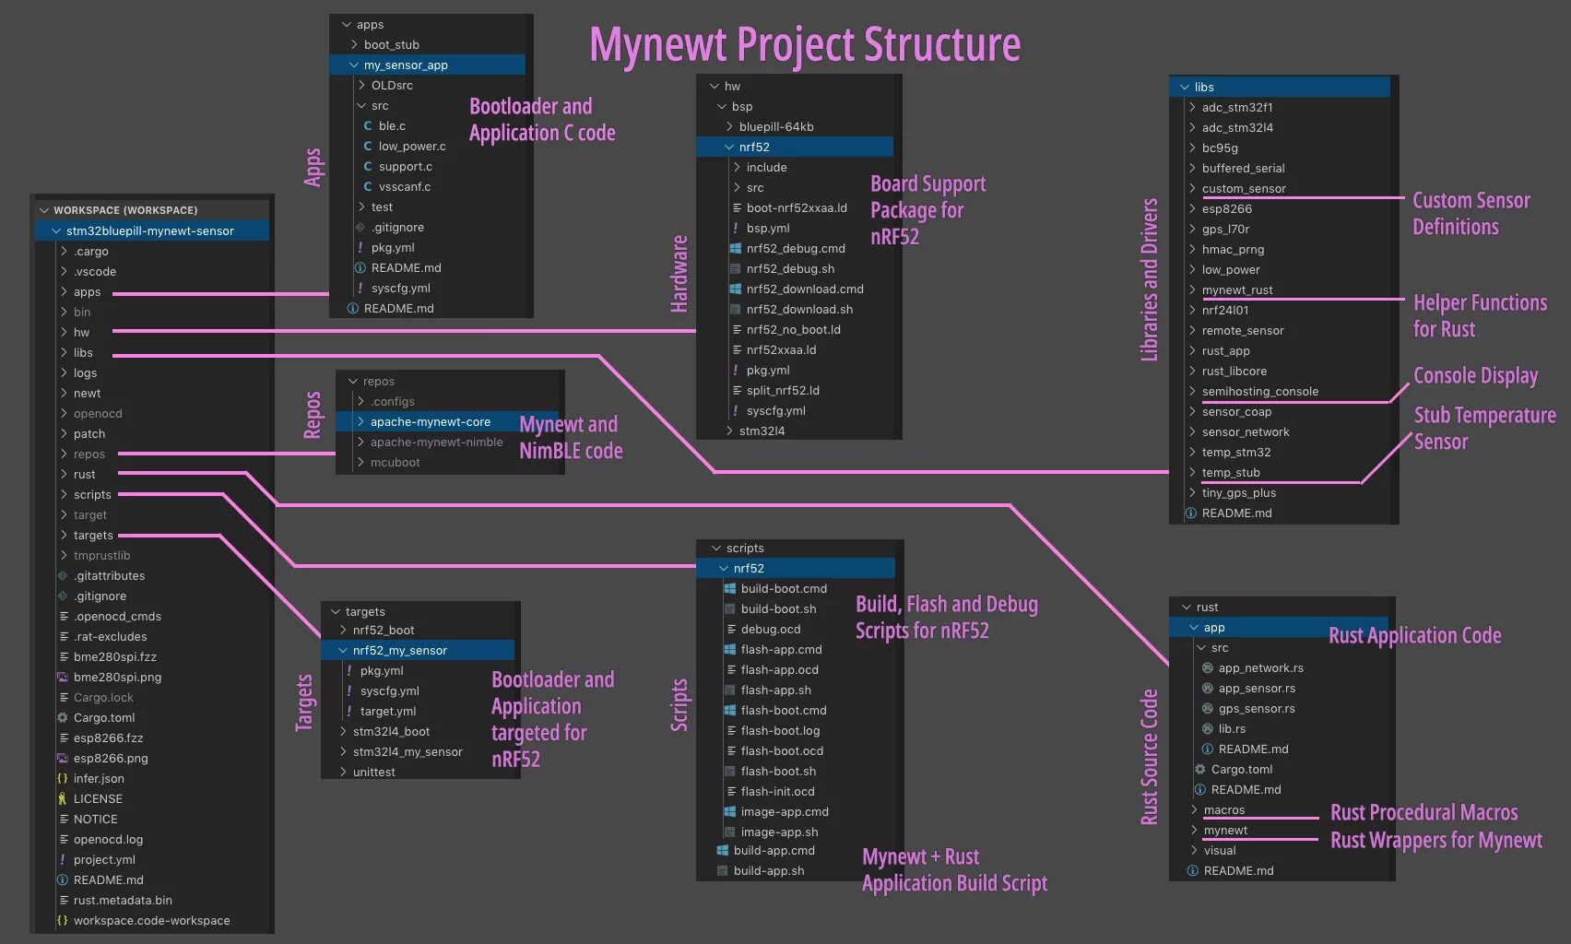Click the Windows icon next to build-app.cmd
The image size is (1571, 944).
723,850
